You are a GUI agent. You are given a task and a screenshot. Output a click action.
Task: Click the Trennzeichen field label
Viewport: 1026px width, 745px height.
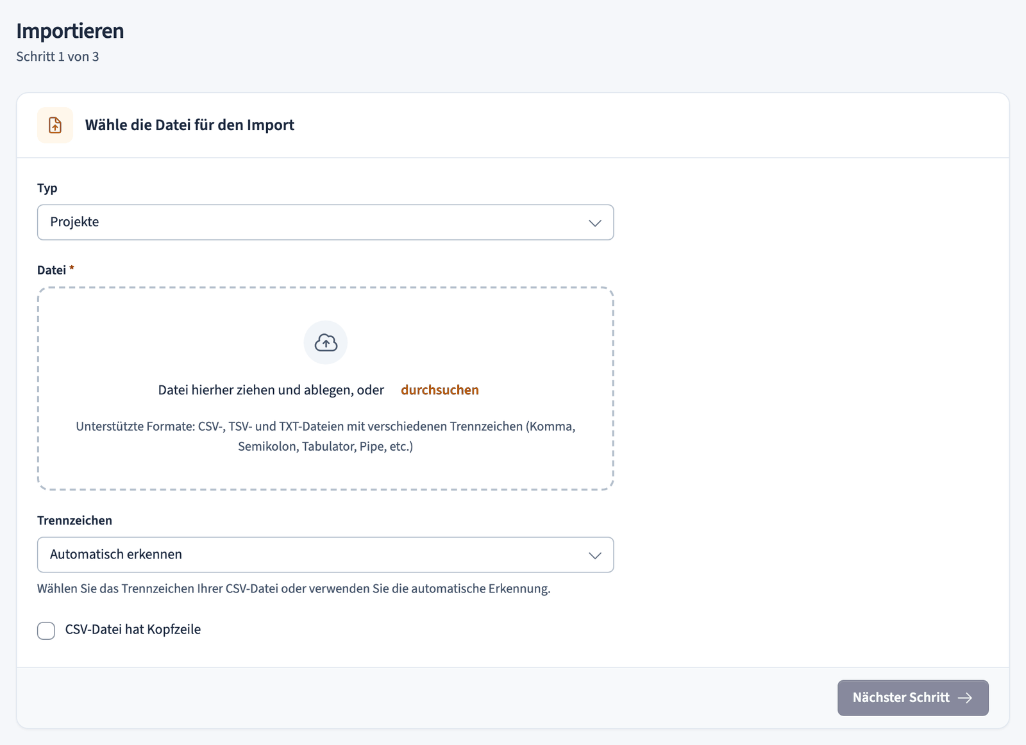(74, 521)
